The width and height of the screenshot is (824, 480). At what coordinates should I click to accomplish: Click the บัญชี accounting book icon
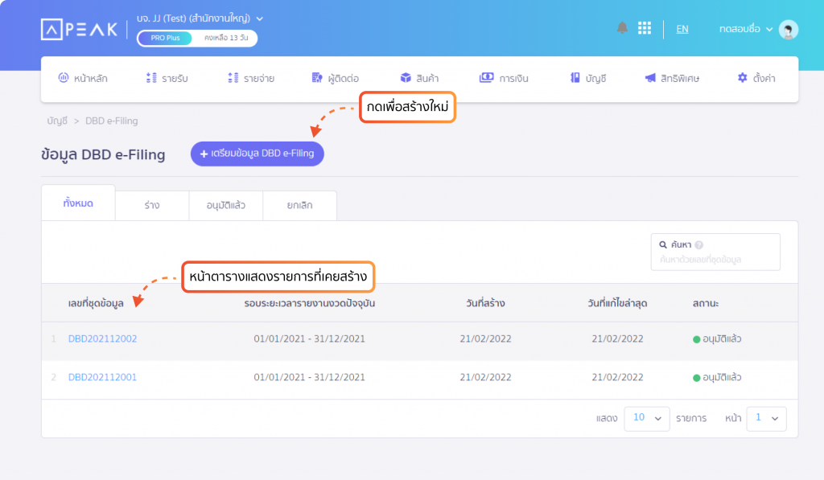click(x=575, y=78)
